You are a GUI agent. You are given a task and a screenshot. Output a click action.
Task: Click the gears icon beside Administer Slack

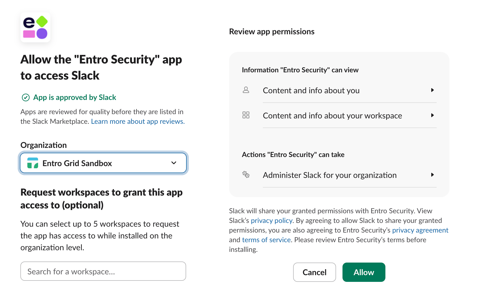point(246,175)
